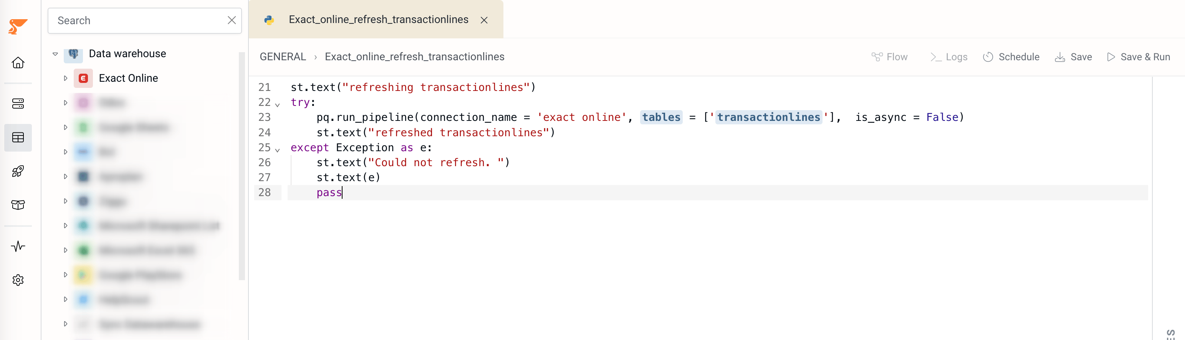Click the highlighted 'tables' parameter in code
1185x340 pixels.
tap(661, 117)
